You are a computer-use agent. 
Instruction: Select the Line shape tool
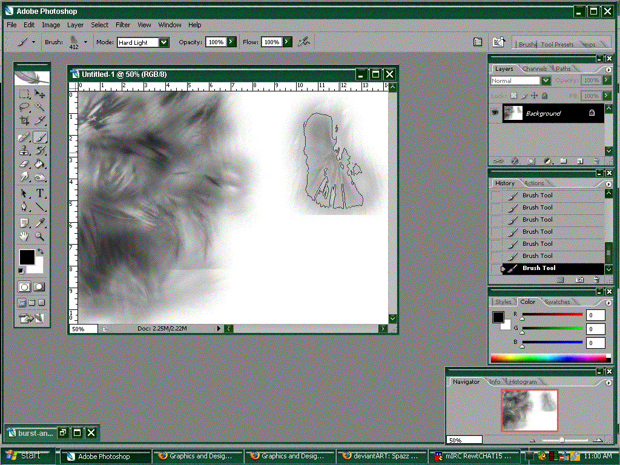(x=39, y=206)
